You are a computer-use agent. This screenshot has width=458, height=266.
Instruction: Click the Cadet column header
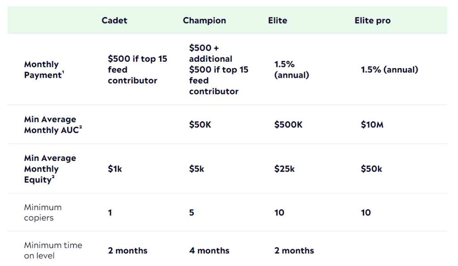114,21
